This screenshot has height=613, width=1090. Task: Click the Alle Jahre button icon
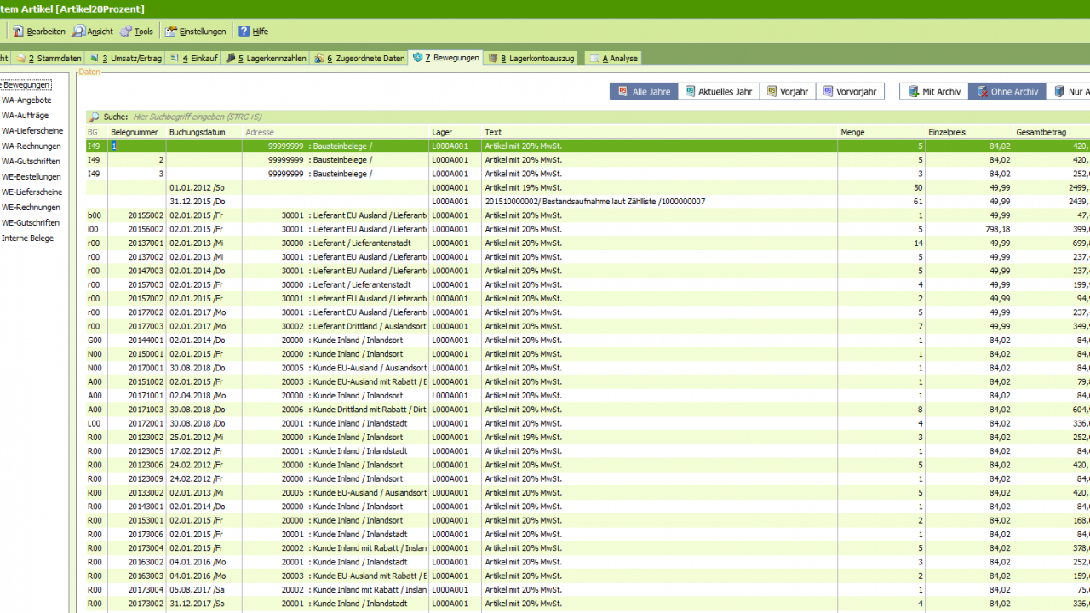coord(622,91)
